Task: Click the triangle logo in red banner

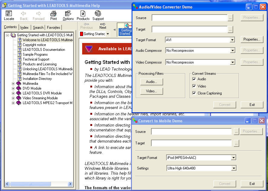Action: click(89, 49)
